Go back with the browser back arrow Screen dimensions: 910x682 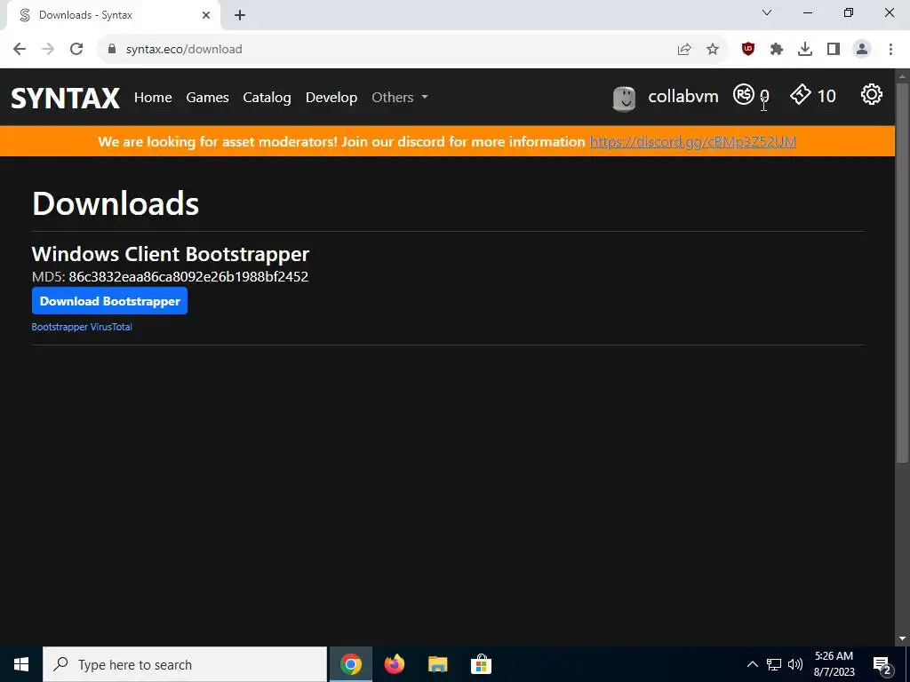click(x=20, y=50)
